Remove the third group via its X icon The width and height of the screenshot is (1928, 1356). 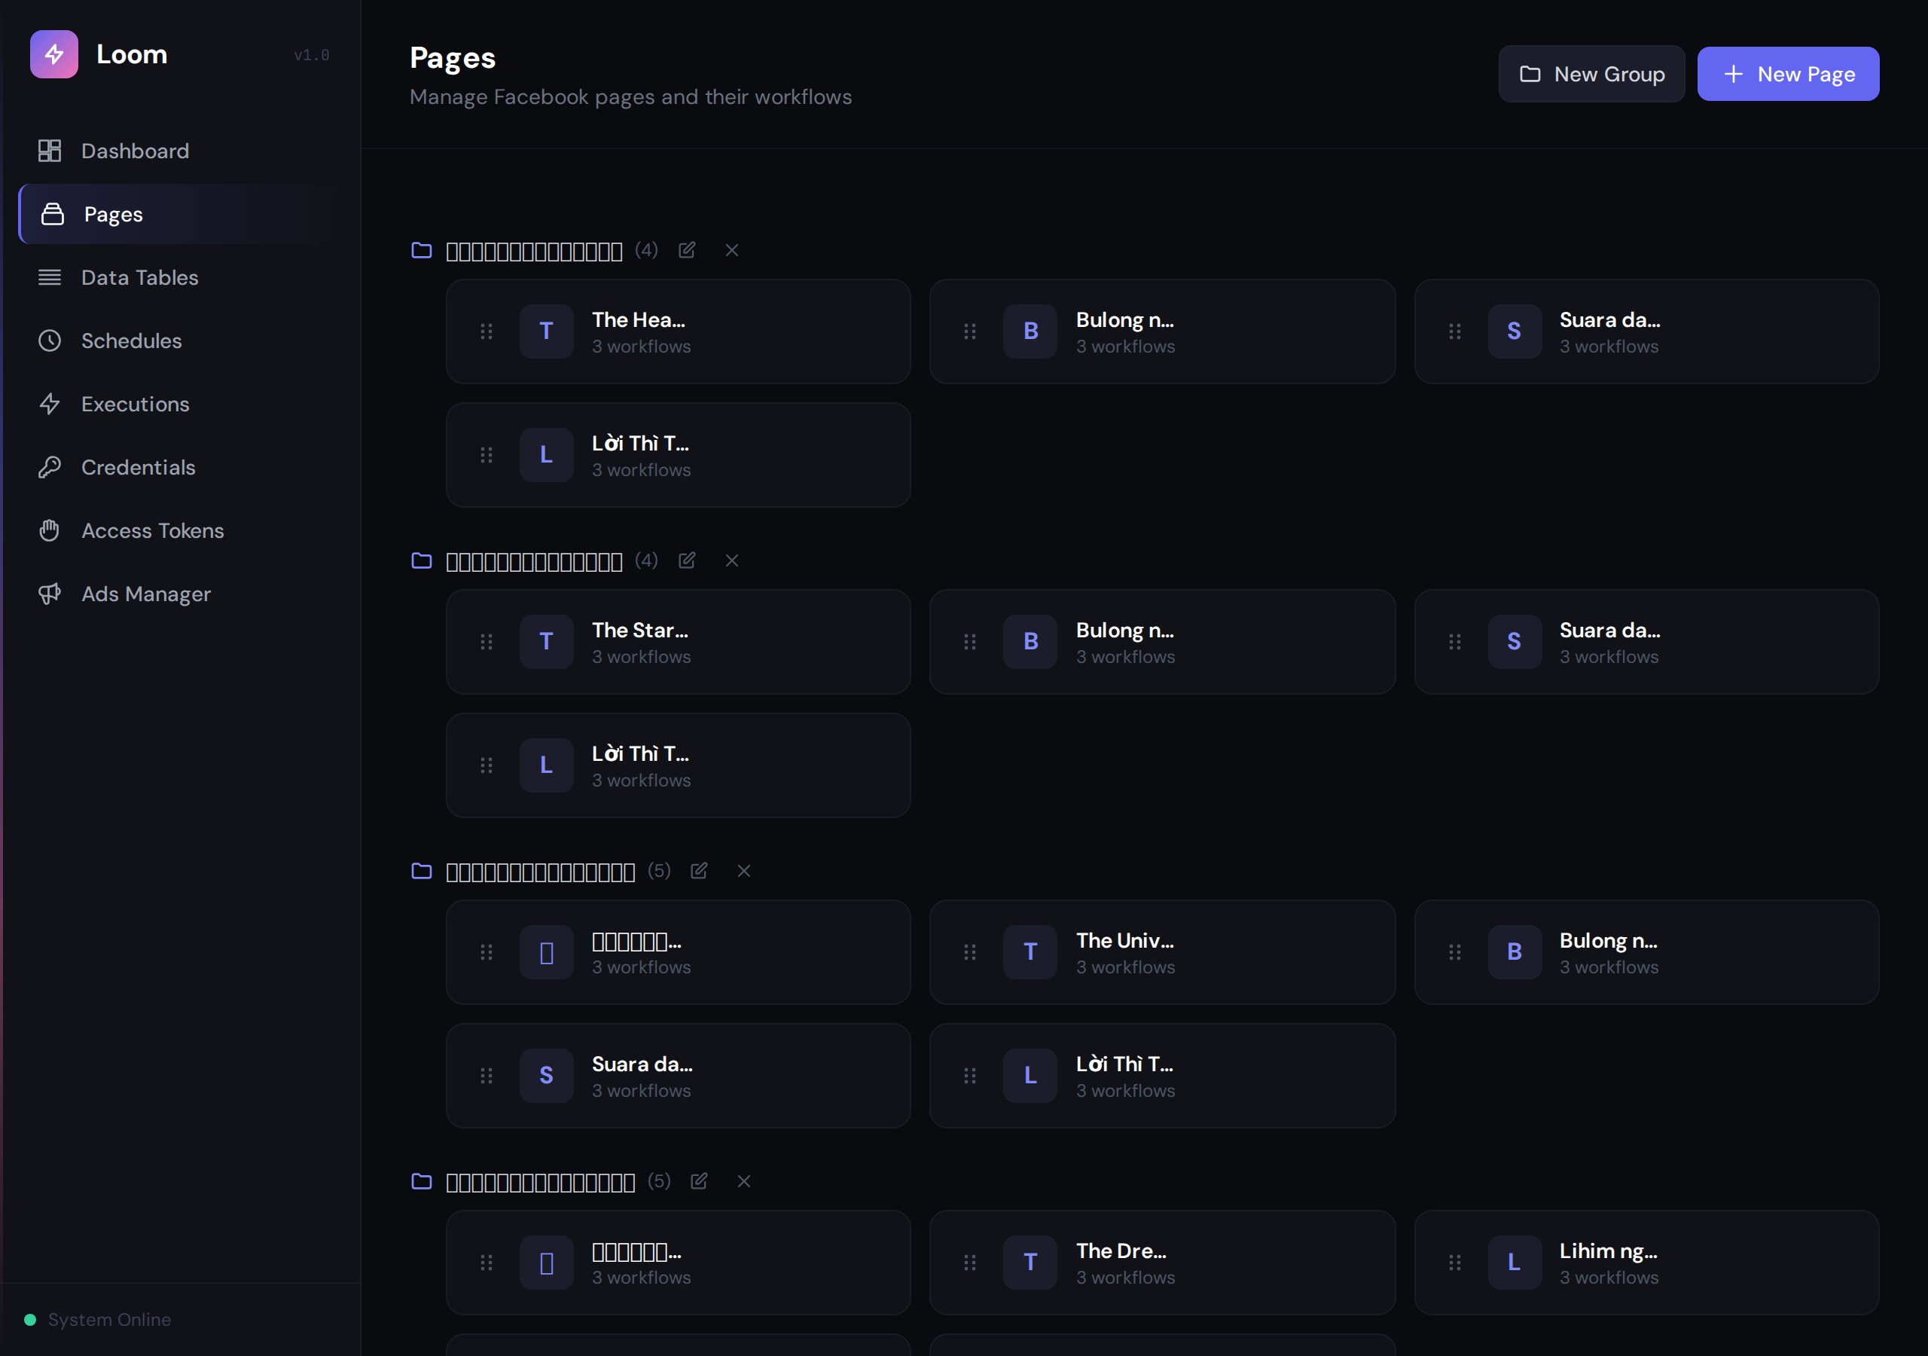[744, 872]
